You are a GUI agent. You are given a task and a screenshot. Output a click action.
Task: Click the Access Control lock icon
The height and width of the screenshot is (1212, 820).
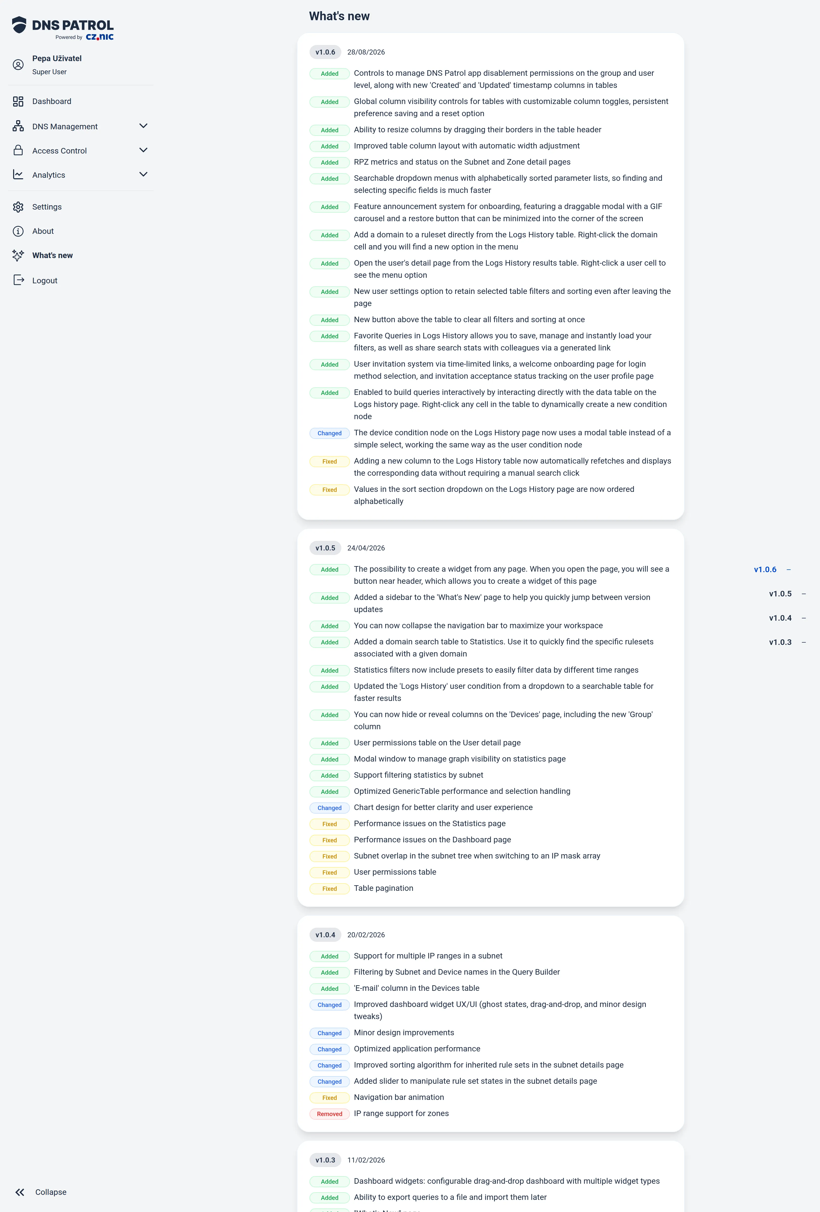click(x=18, y=150)
